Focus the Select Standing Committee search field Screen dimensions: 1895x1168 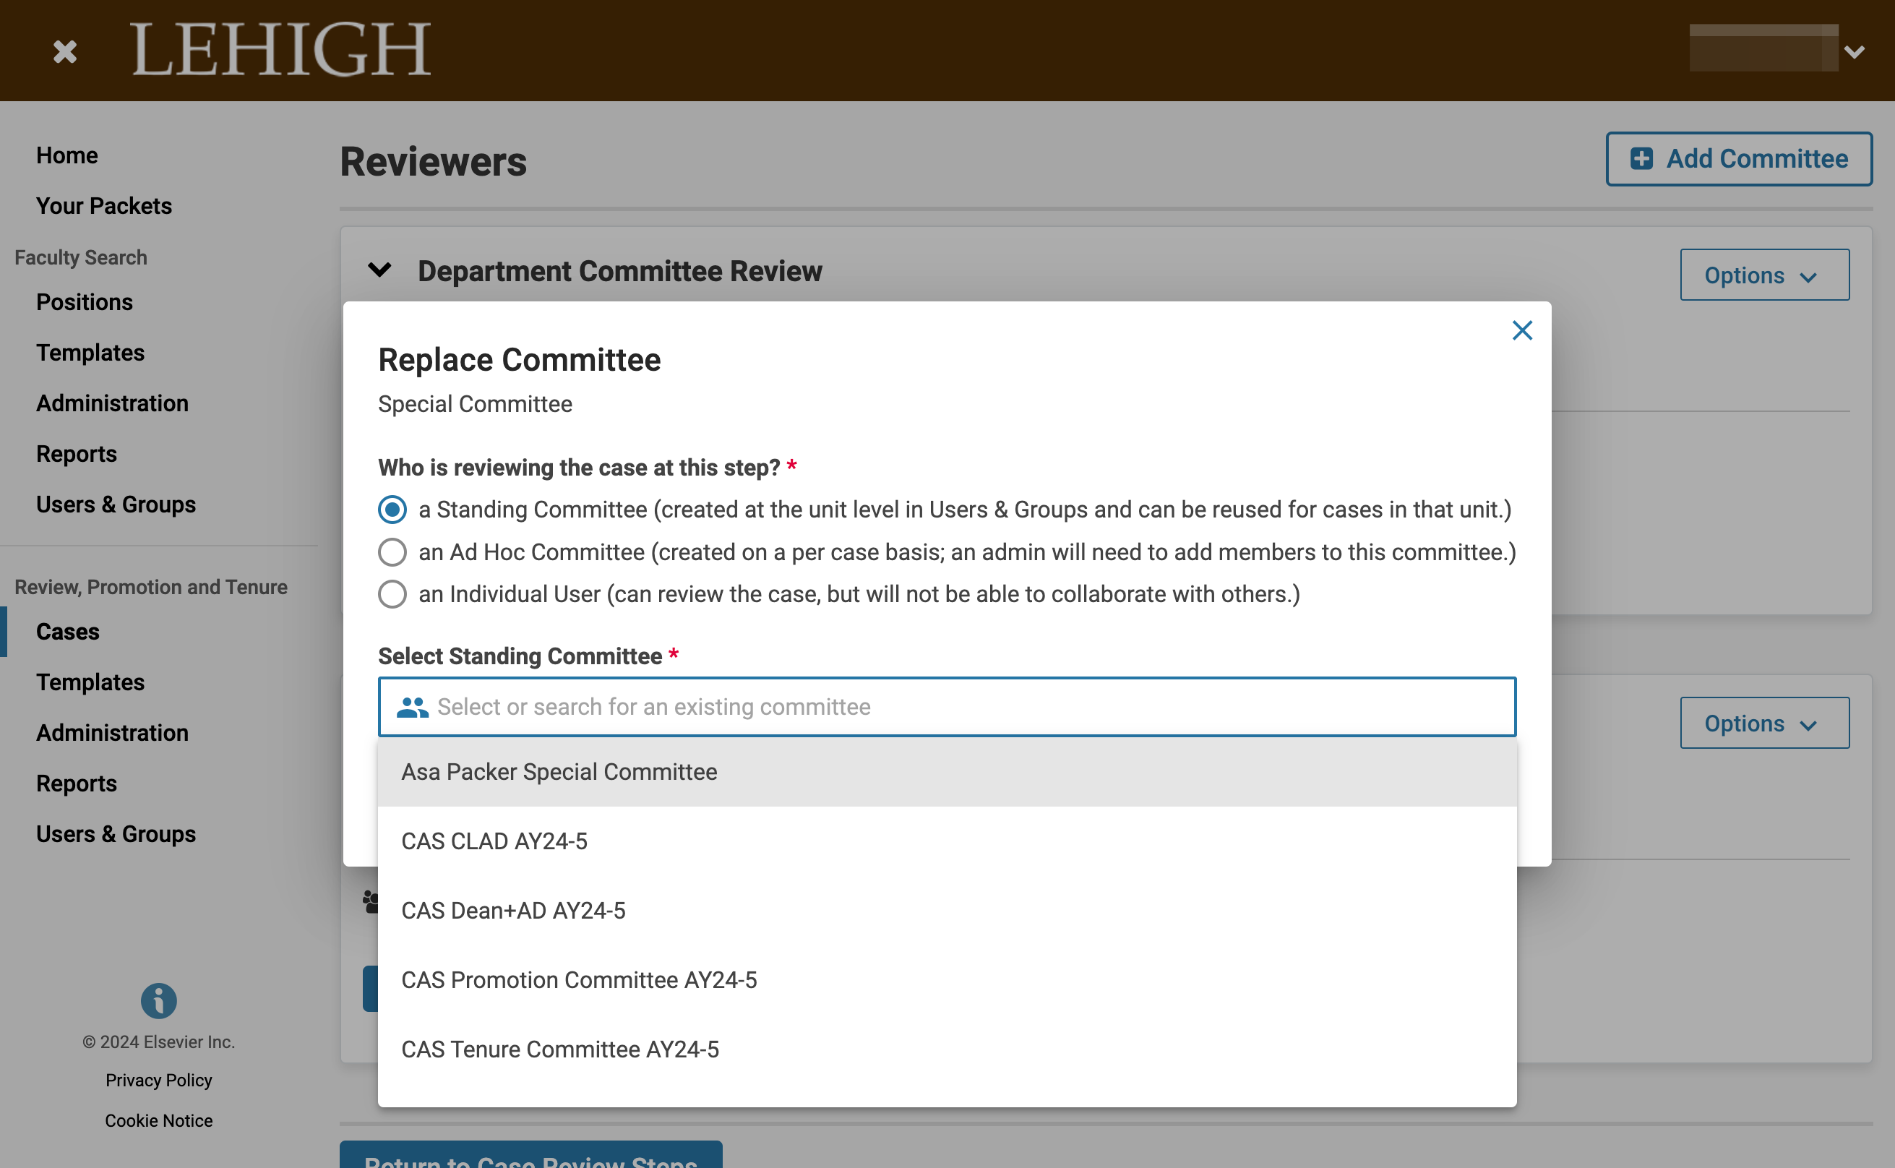coord(947,707)
